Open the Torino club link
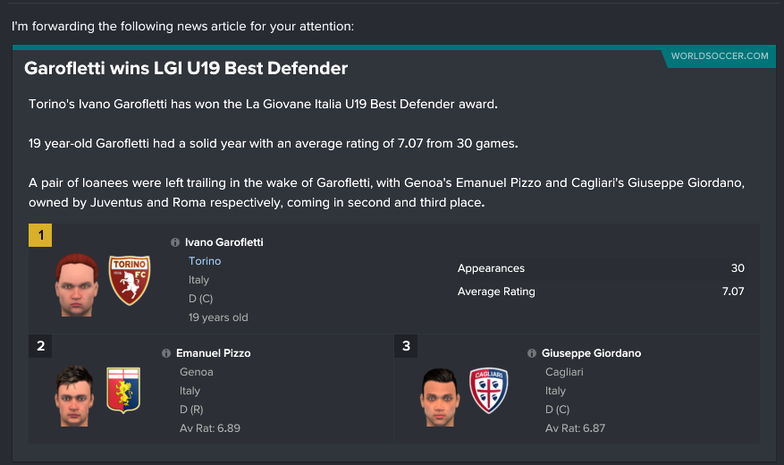The height and width of the screenshot is (465, 784). coord(205,261)
